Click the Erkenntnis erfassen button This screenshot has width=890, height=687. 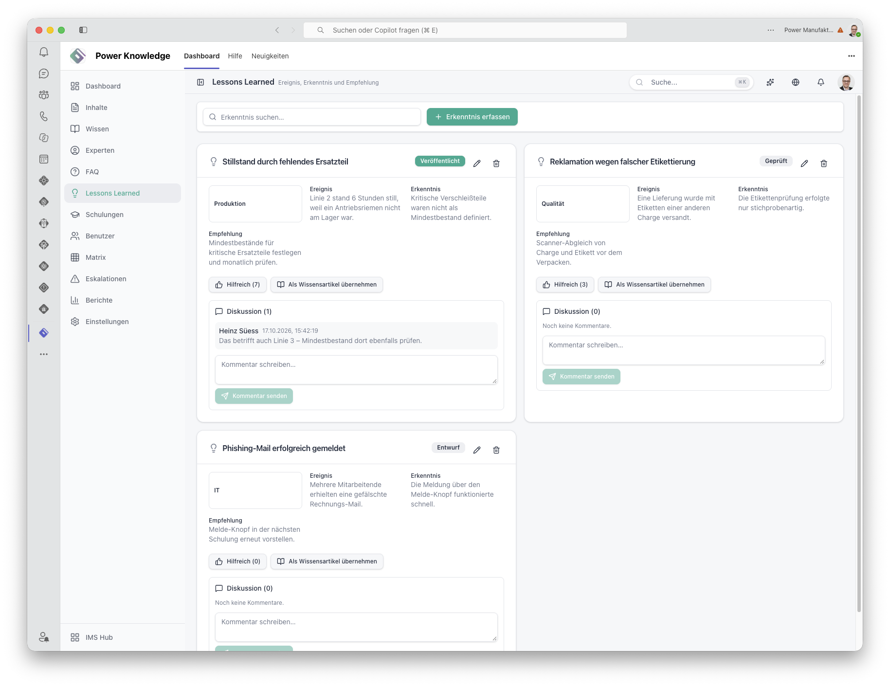tap(472, 117)
